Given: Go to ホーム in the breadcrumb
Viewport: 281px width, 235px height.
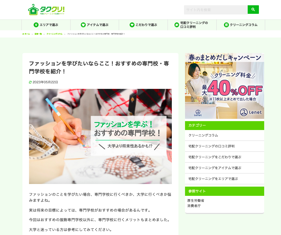Looking at the screenshot, I should [26, 34].
